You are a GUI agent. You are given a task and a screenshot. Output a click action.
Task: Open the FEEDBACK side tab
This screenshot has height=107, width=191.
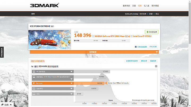(2, 52)
